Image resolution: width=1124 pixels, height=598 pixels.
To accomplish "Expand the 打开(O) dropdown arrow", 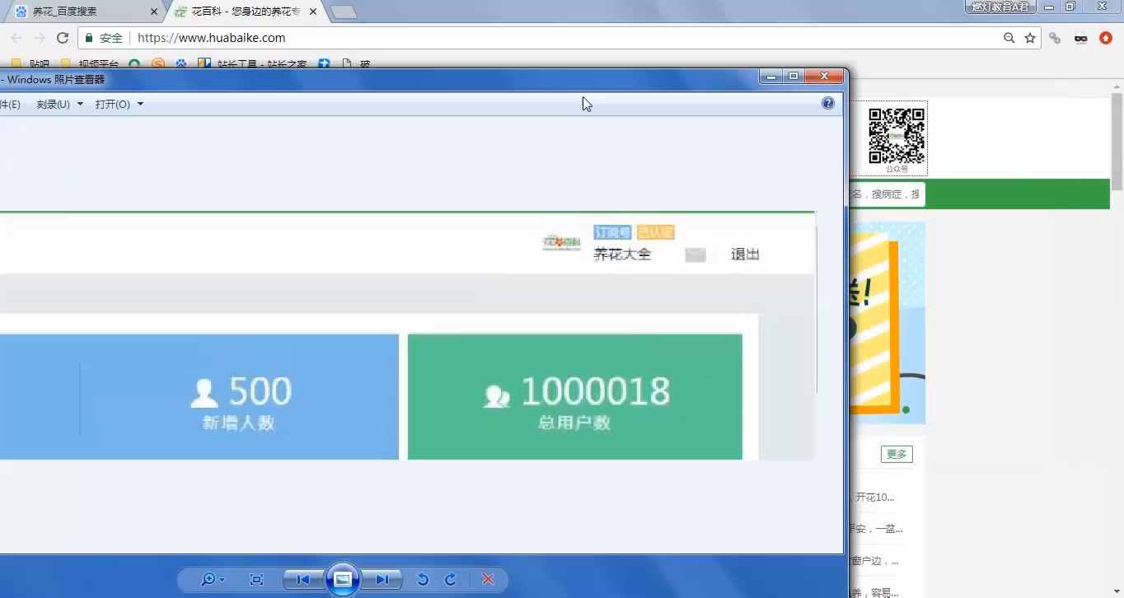I will (x=140, y=104).
